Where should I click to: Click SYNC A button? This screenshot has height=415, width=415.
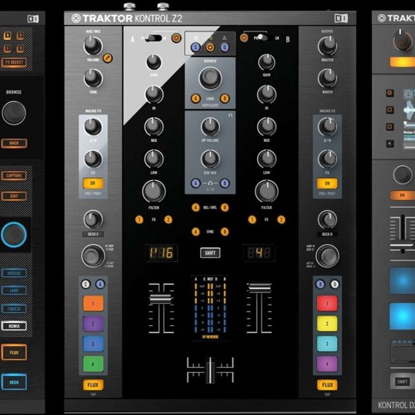(196, 232)
